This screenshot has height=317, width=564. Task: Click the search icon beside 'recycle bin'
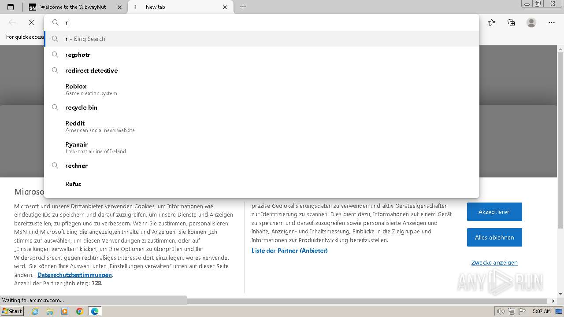click(x=55, y=107)
